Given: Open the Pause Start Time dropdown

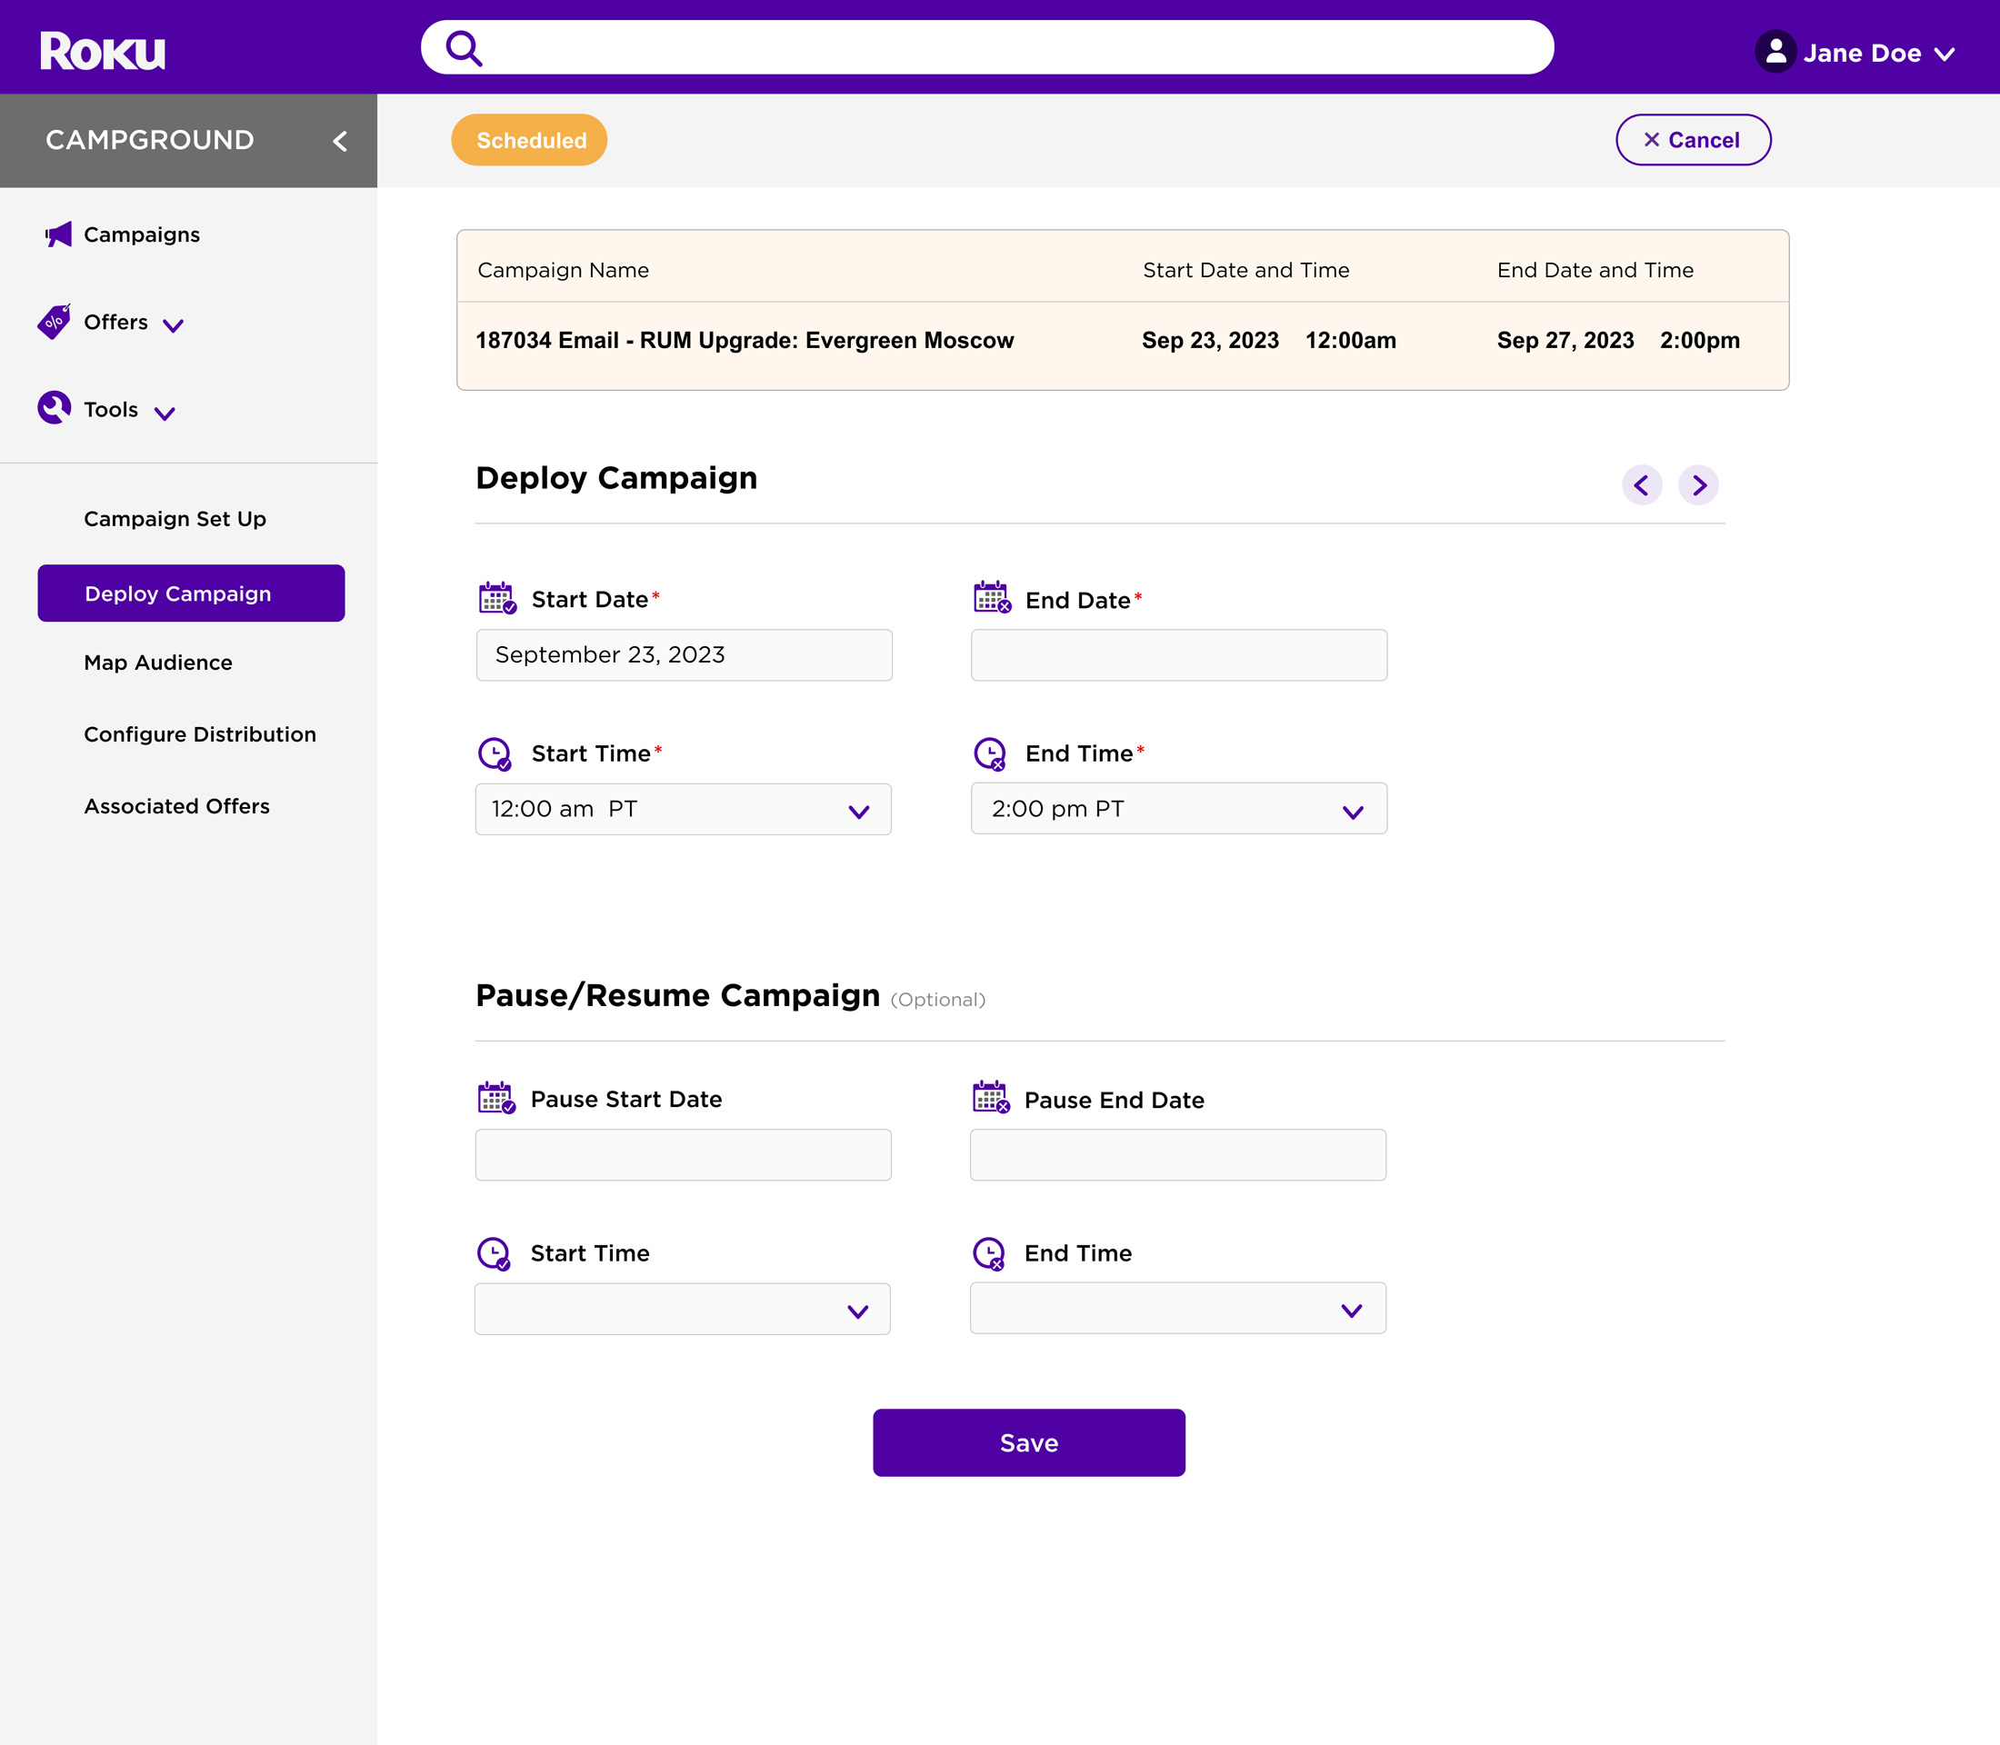Looking at the screenshot, I should [x=682, y=1310].
